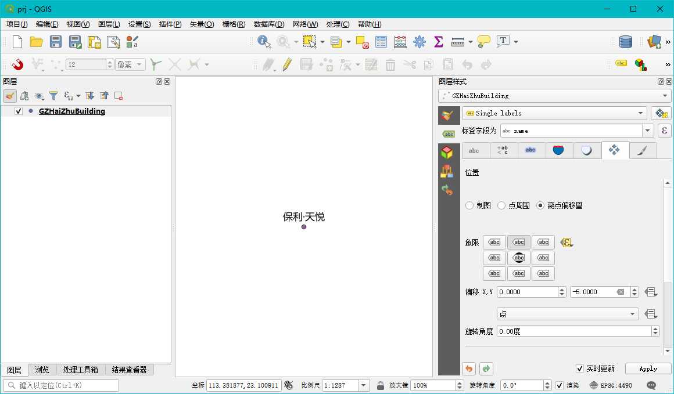Expand the annotation tool dropdown arrow
Viewport: 674px width, 394px height.
tap(516, 42)
